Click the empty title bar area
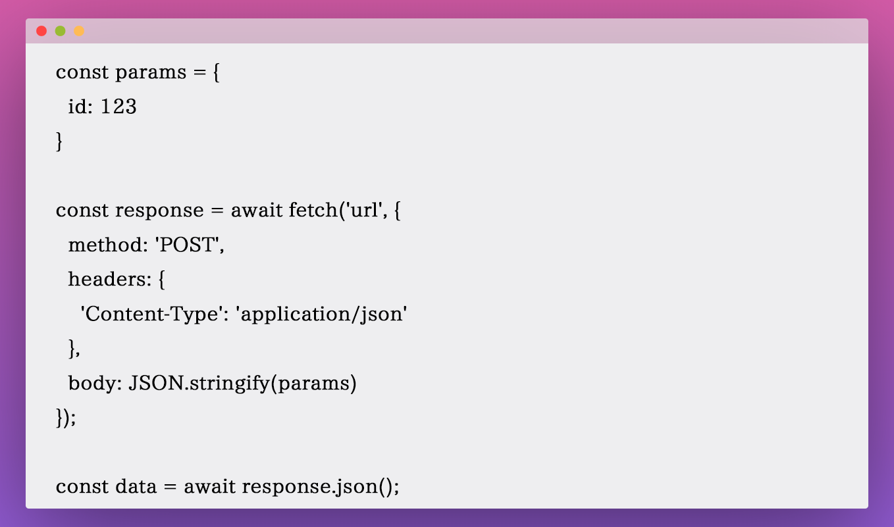 pyautogui.click(x=461, y=31)
